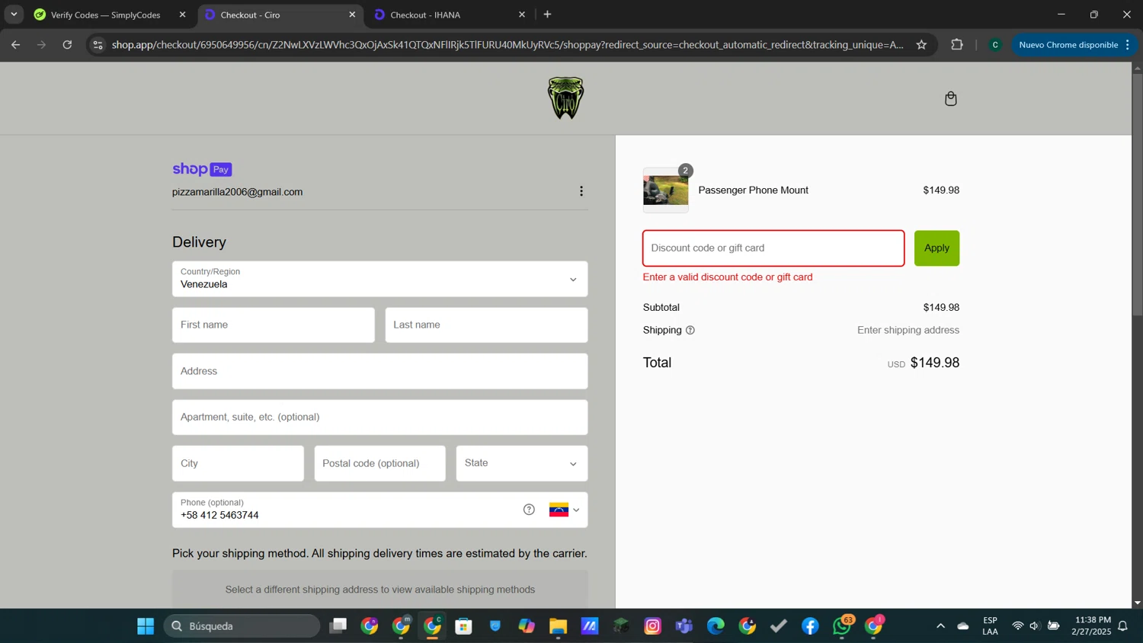Switch to the Verify Codes — SimplyCodes tab
Screen dimensions: 1143x643
click(x=105, y=14)
